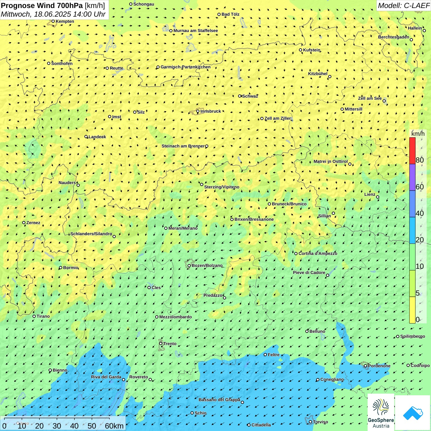This screenshot has width=431, height=431.
Task: Pick the cyan 20–40 legend swatch
Action: 412,231
